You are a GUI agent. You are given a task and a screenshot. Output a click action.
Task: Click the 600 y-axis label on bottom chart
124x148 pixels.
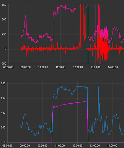point(3,98)
